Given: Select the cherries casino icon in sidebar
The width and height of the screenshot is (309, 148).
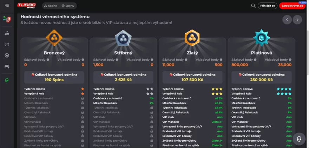Looking at the screenshot, I should point(7,33).
